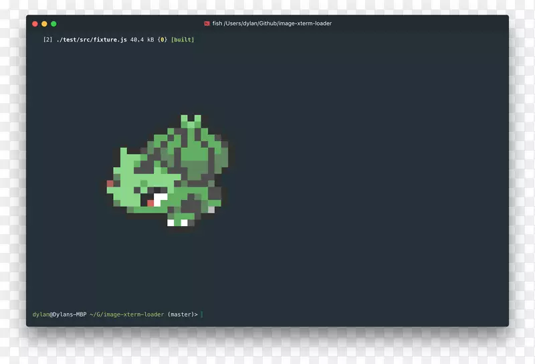This screenshot has height=364, width=535.
Task: Click the [built] status label
Action: tap(183, 39)
